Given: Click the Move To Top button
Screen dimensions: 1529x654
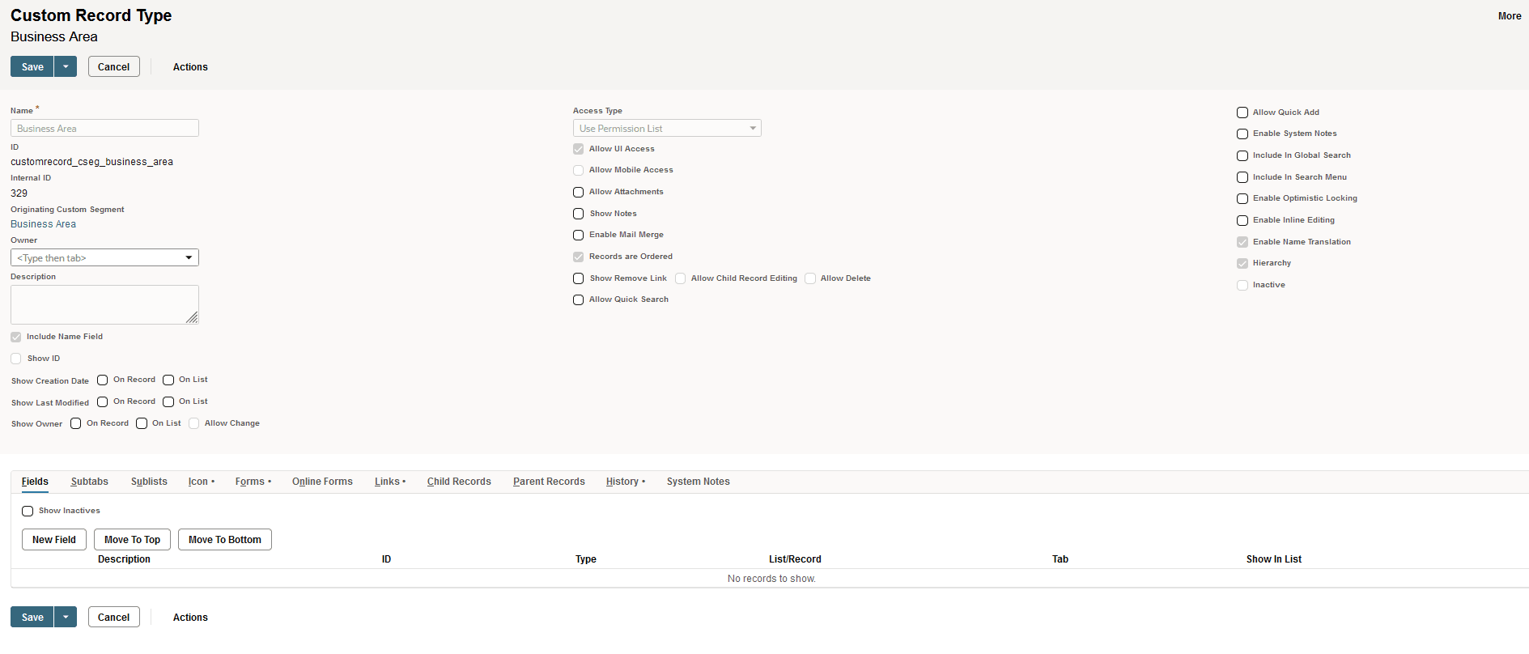Looking at the screenshot, I should (132, 539).
